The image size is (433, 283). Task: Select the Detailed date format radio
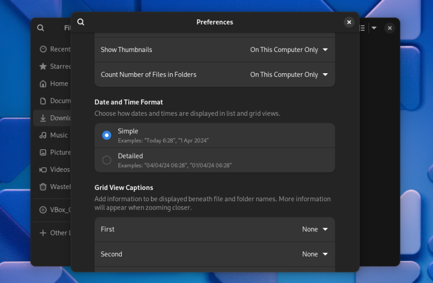tap(107, 160)
